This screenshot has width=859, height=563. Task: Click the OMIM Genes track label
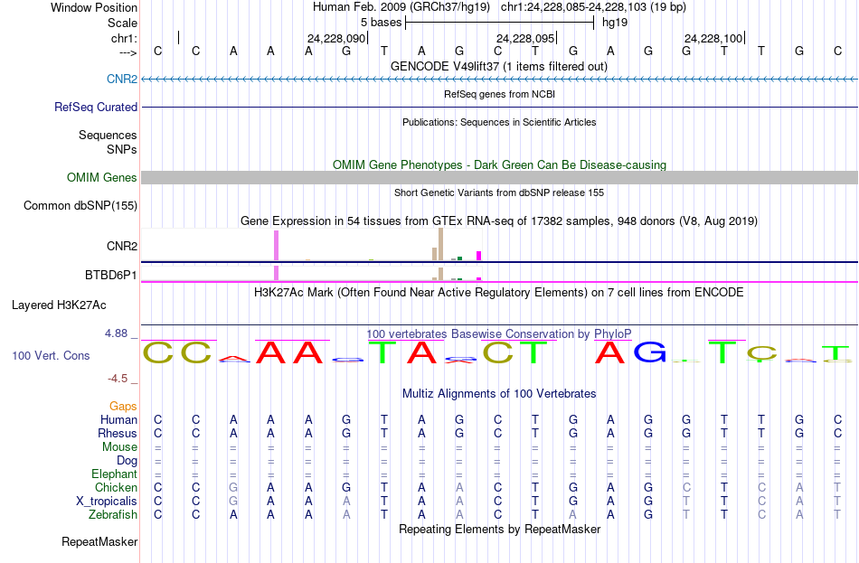click(x=102, y=177)
